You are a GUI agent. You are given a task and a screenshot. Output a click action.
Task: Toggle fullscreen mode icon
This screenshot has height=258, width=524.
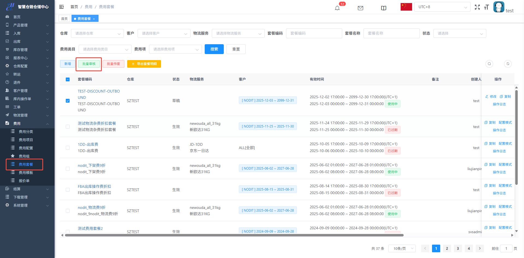pyautogui.click(x=477, y=7)
